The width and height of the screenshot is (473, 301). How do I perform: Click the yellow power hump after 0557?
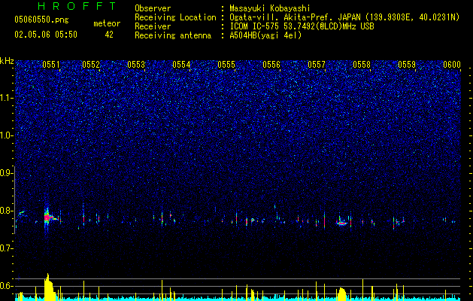pyautogui.click(x=342, y=294)
